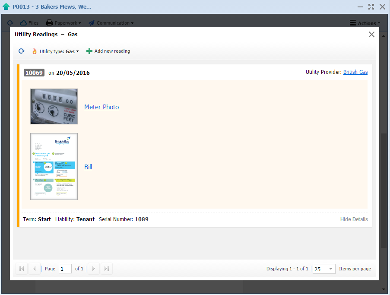Click Hide Details on reading 10069
Viewport: 390px width, 295px height.
(354, 219)
